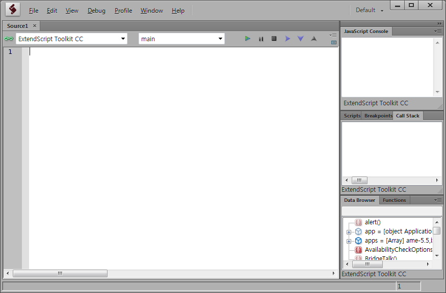Image resolution: width=446 pixels, height=293 pixels.
Task: Collapse panels with double-arrow icon
Action: 439,23
